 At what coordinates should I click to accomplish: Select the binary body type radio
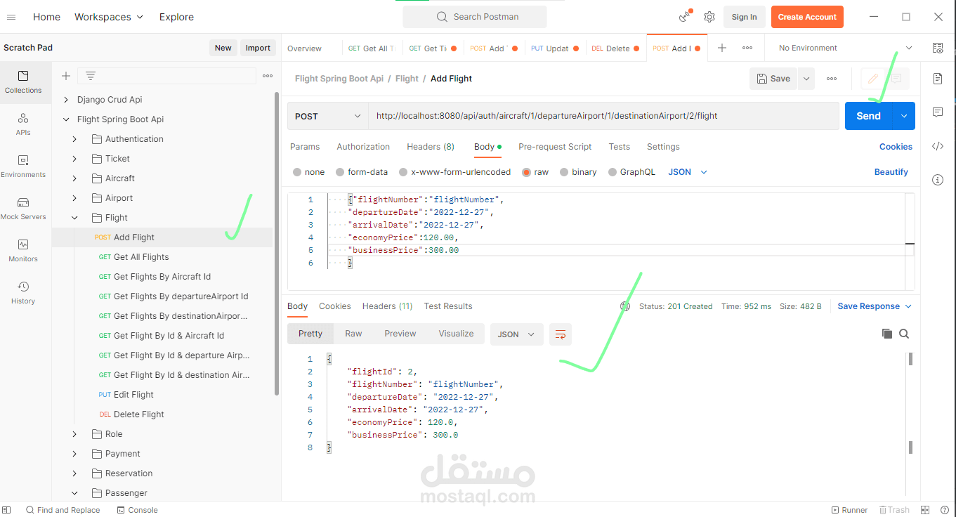(x=564, y=172)
